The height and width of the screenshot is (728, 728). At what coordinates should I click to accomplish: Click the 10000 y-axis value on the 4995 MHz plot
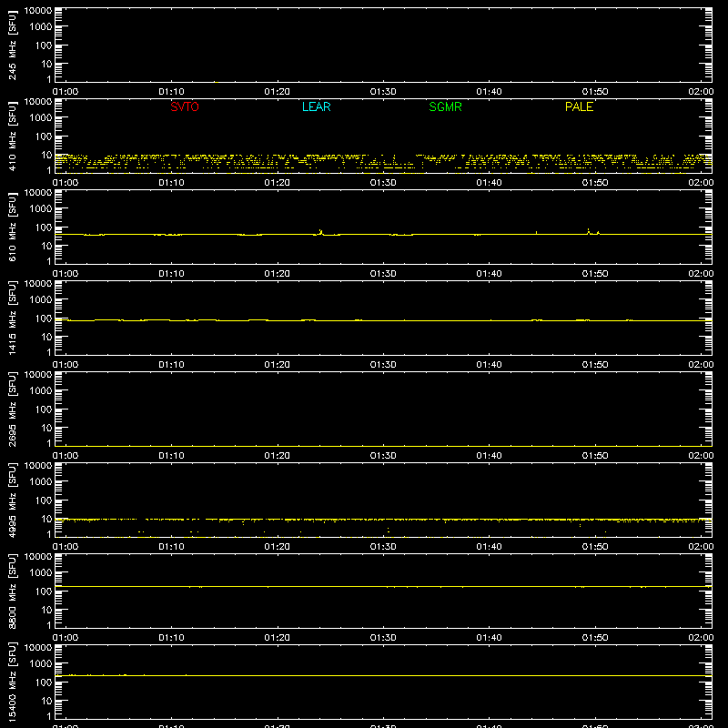click(x=38, y=466)
